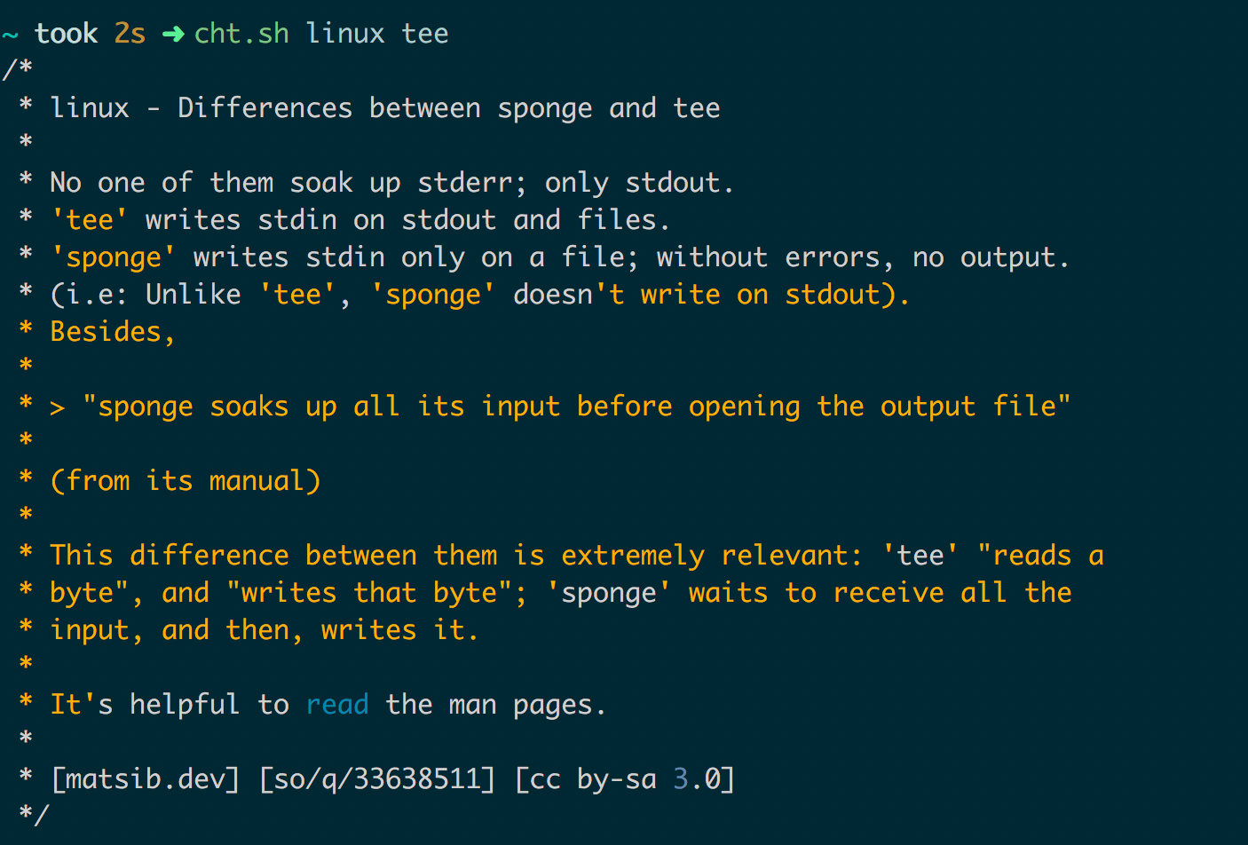Viewport: 1248px width, 845px height.
Task: Click the blue word "read"
Action: [337, 705]
